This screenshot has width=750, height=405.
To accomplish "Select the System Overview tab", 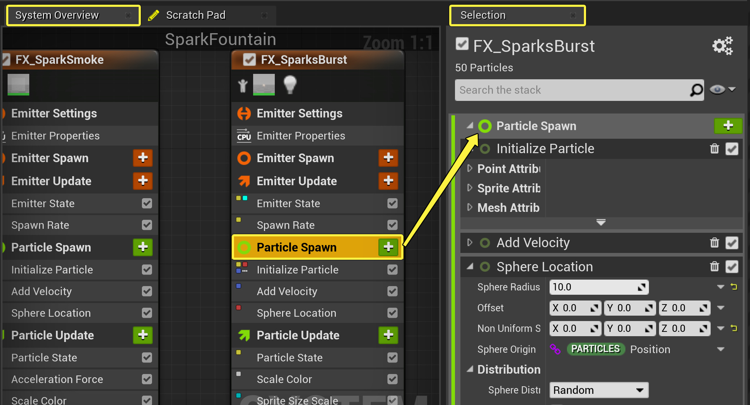I will pyautogui.click(x=57, y=15).
